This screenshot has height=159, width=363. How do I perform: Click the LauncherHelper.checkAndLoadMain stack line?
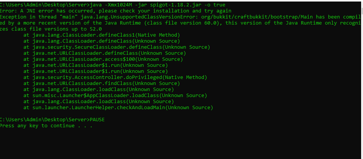pos(118,108)
